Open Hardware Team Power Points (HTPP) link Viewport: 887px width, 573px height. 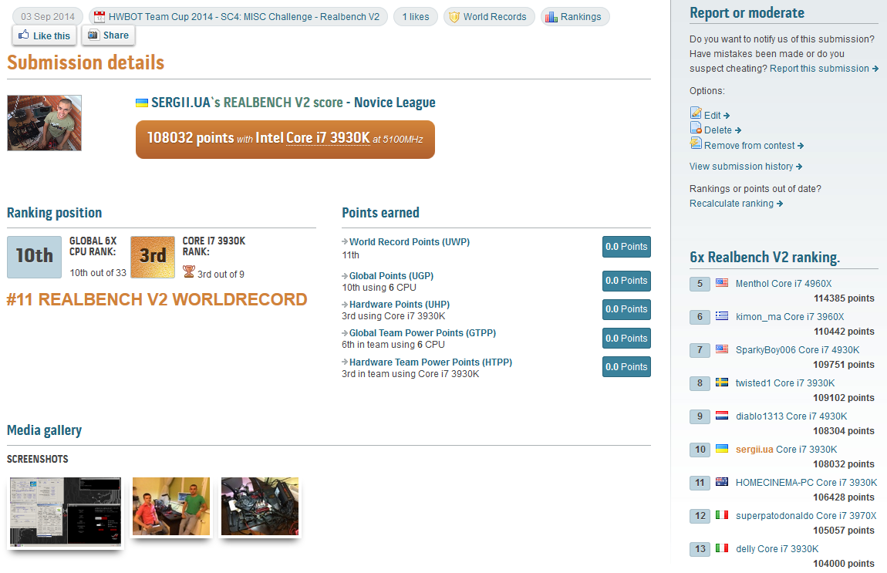(x=430, y=362)
